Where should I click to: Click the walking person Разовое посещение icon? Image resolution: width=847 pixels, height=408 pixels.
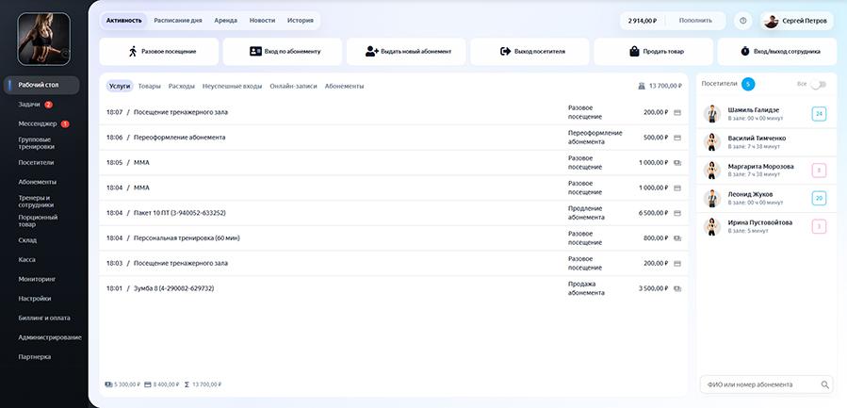pyautogui.click(x=133, y=51)
